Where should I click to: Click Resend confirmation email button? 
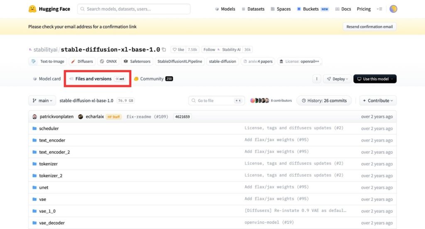(369, 27)
